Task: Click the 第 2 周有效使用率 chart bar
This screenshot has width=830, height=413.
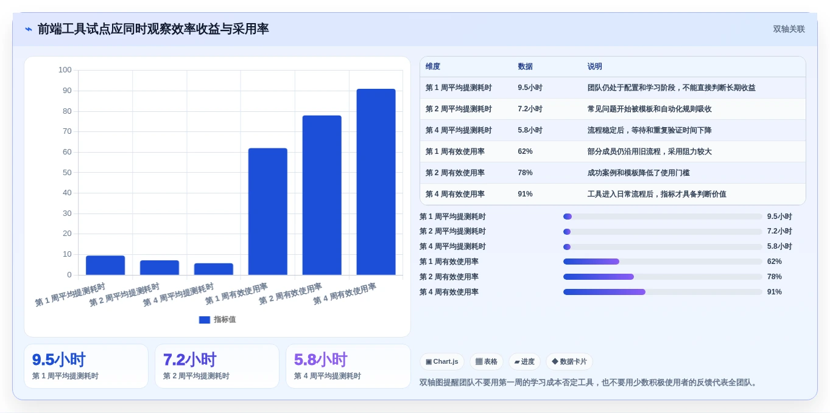Action: coord(322,195)
